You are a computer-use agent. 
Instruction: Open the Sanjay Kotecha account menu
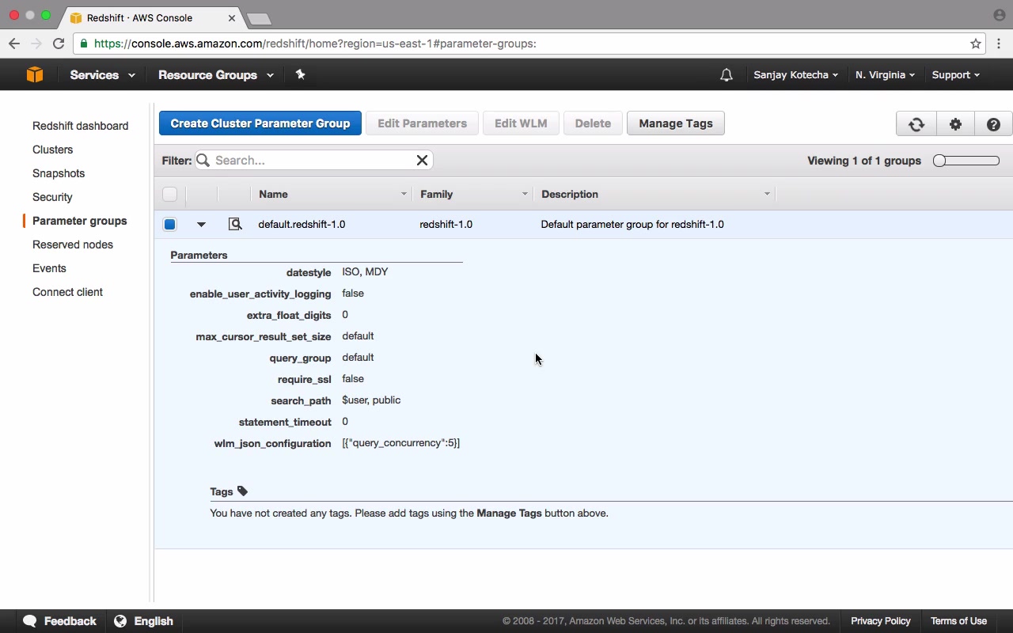pos(796,75)
